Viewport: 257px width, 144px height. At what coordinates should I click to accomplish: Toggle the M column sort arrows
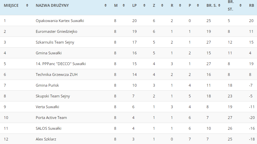pyautogui.click(x=124, y=6)
